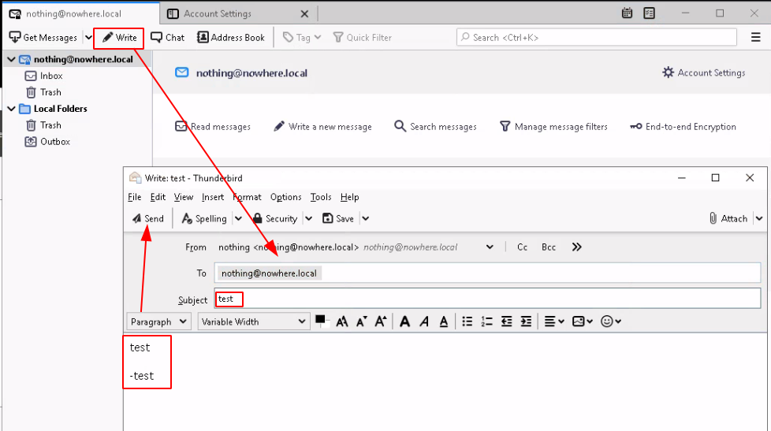Toggle bold formatting

[404, 321]
